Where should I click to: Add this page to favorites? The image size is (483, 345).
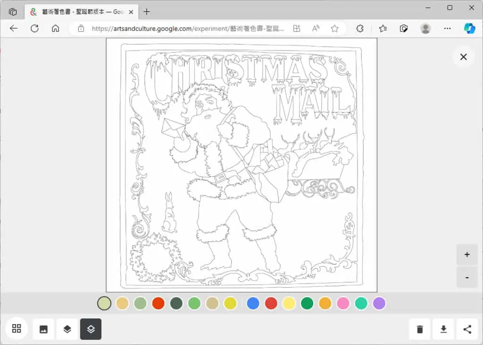334,29
